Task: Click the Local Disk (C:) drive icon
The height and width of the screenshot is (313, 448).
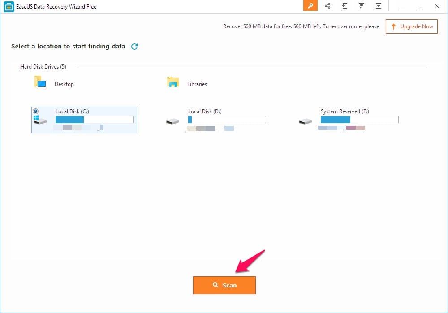Action: point(40,120)
